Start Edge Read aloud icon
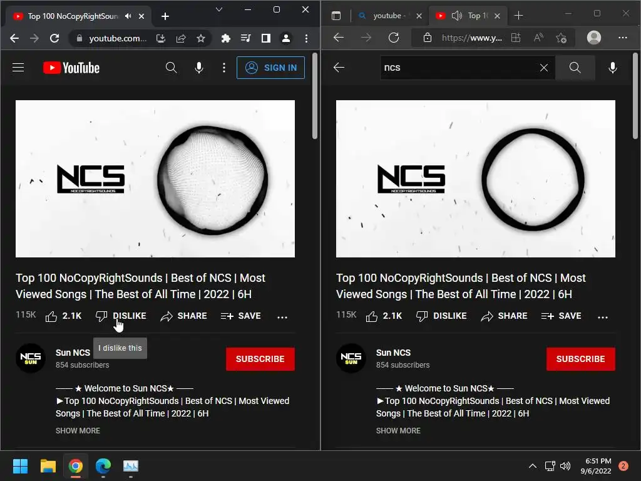This screenshot has height=481, width=641. point(539,38)
